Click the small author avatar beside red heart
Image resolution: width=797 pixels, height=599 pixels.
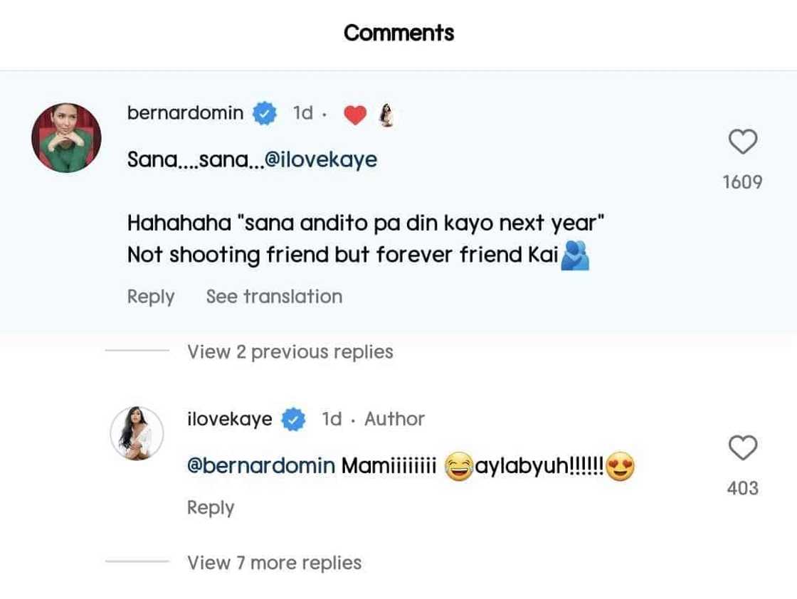(x=386, y=115)
